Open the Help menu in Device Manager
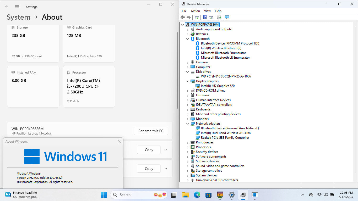Image resolution: width=358 pixels, height=201 pixels. 218,11
